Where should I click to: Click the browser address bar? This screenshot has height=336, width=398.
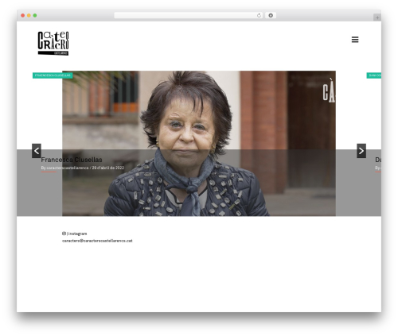click(x=188, y=16)
